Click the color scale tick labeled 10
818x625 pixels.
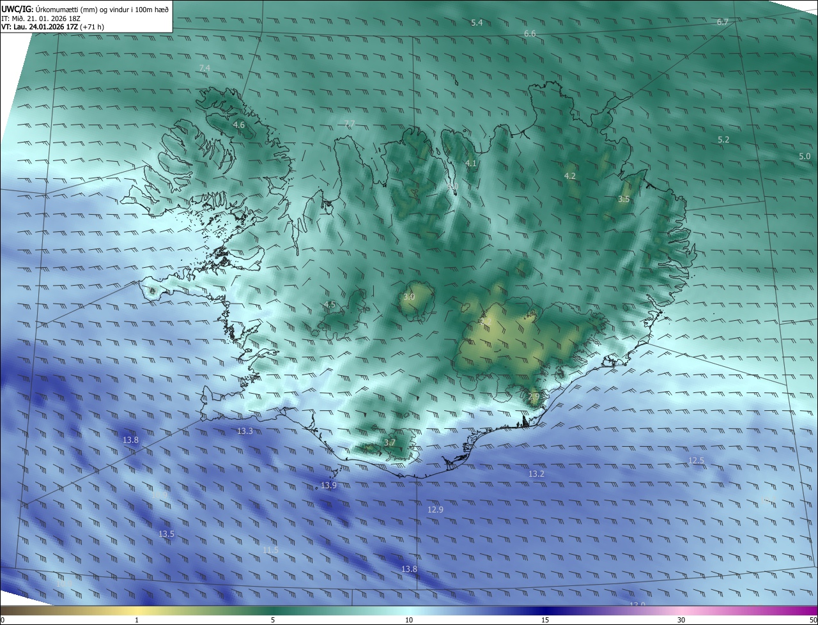(409, 620)
